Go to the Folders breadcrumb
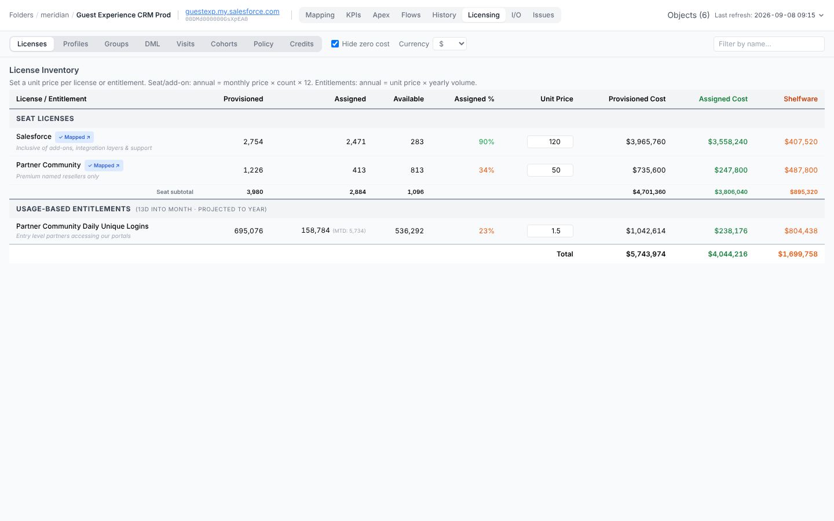The image size is (834, 521). click(21, 15)
